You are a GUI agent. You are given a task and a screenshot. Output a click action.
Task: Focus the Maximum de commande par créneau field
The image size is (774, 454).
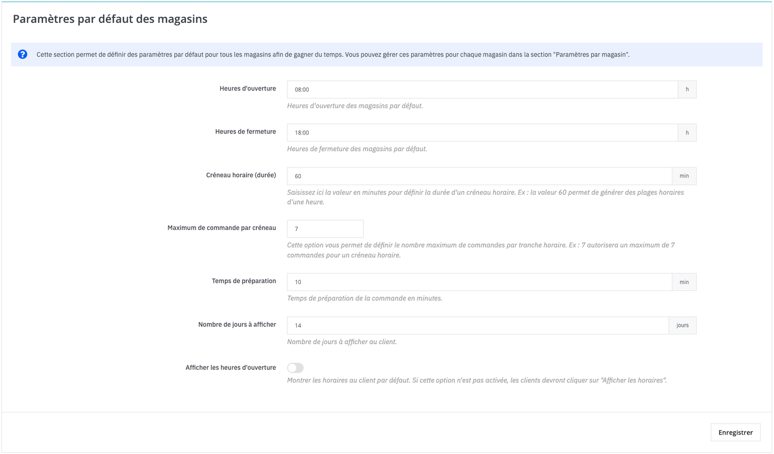click(x=325, y=229)
